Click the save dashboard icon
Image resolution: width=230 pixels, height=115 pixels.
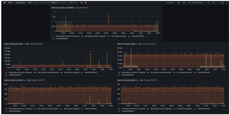tap(179, 3)
